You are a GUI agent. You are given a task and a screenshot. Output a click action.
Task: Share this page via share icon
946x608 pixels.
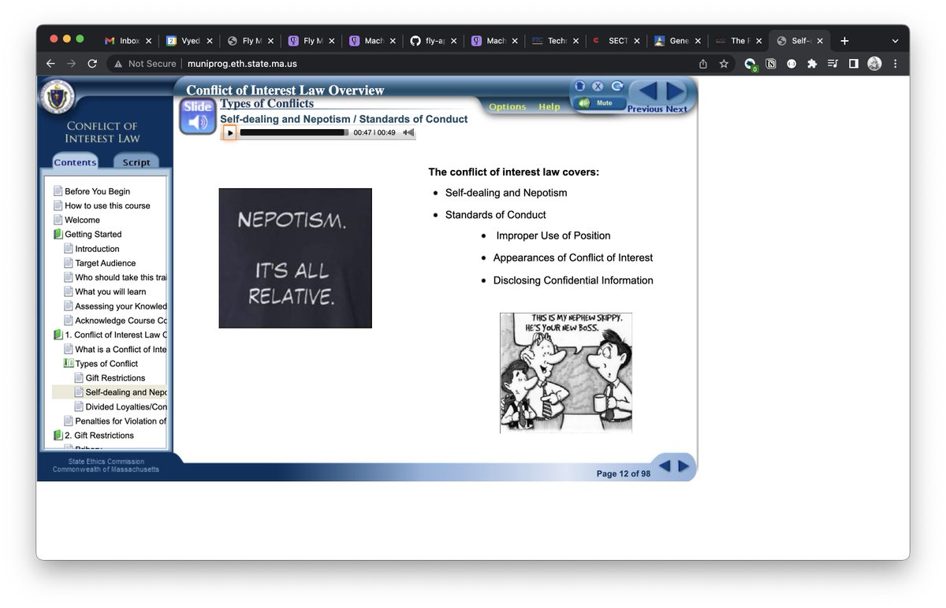coord(703,64)
